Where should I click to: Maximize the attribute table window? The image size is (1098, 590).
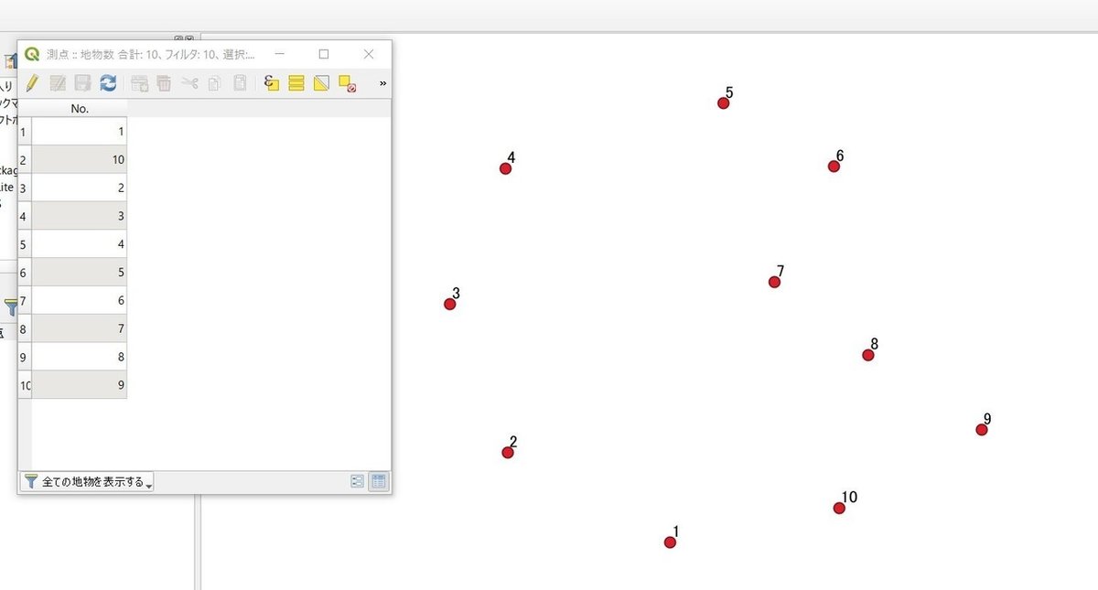(x=324, y=54)
